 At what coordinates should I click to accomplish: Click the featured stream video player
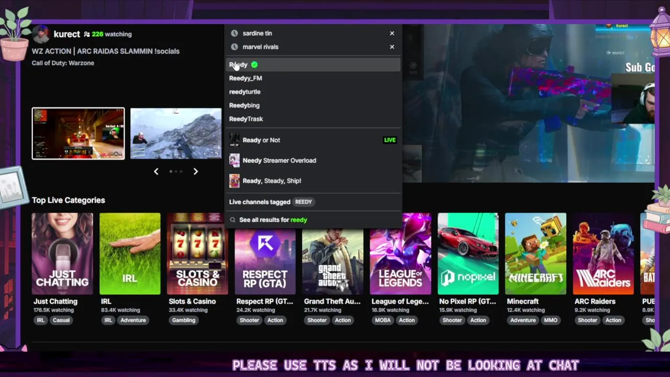[x=529, y=103]
